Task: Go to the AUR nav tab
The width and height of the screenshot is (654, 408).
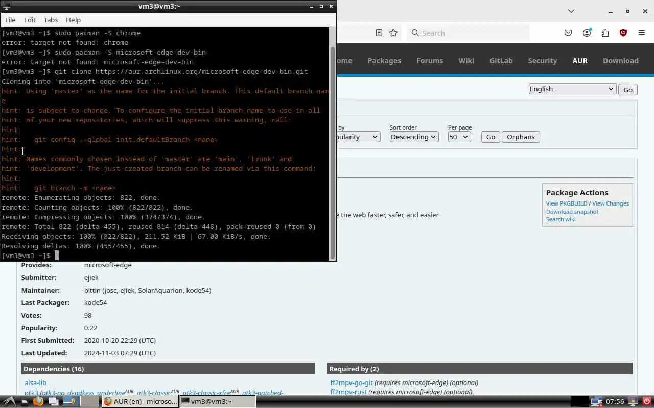Action: pyautogui.click(x=580, y=60)
